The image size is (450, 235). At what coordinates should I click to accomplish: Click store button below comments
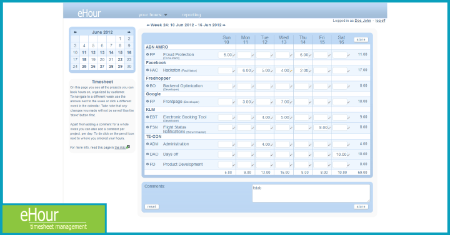click(x=361, y=207)
